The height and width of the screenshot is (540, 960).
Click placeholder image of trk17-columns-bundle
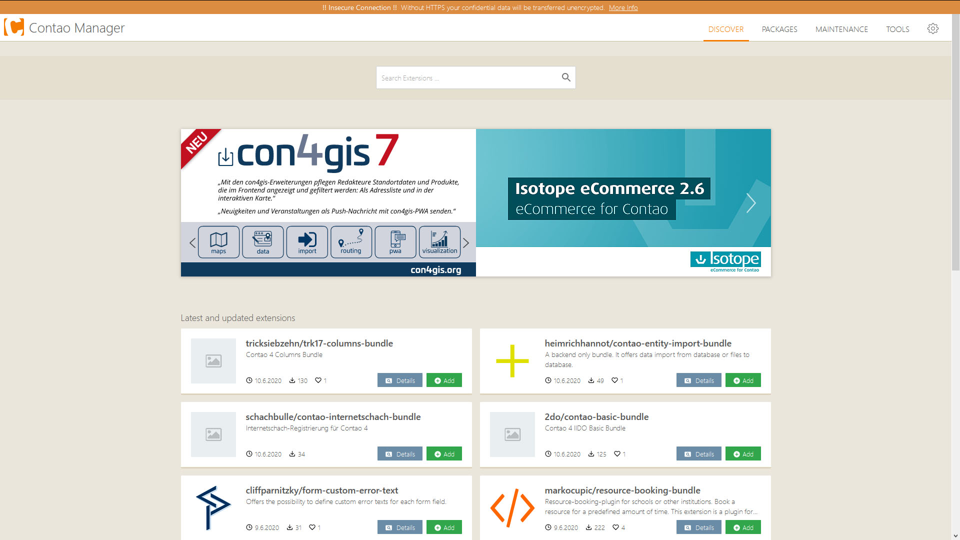(213, 361)
